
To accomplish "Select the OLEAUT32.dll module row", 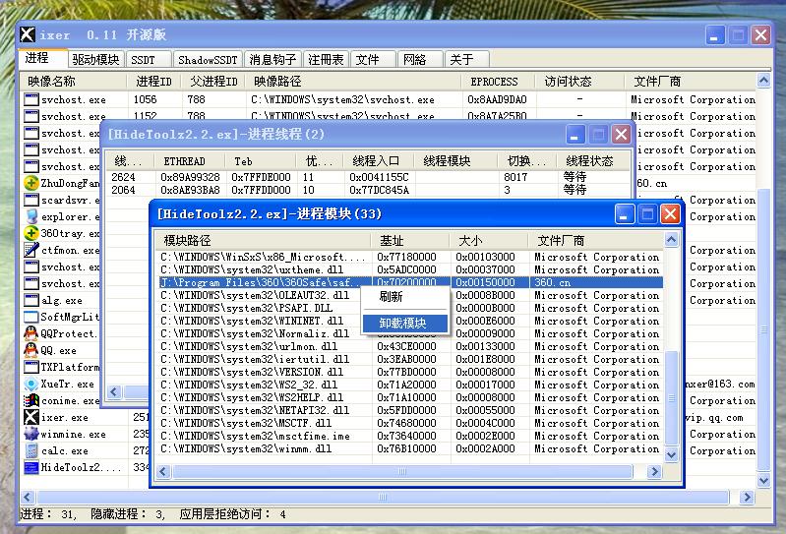I will [410, 295].
